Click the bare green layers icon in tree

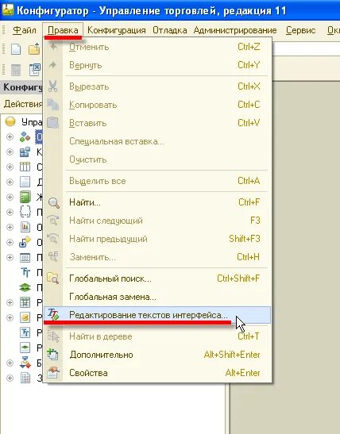click(25, 287)
